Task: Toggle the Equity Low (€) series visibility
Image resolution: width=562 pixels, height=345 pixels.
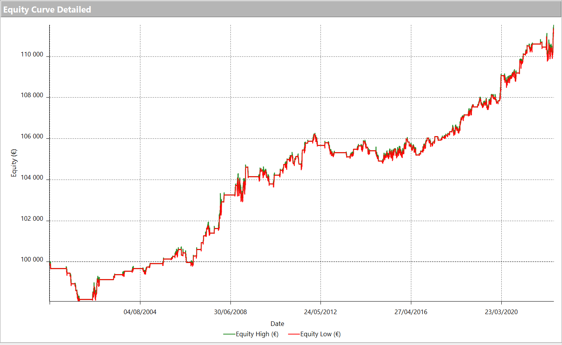Action: 321,334
